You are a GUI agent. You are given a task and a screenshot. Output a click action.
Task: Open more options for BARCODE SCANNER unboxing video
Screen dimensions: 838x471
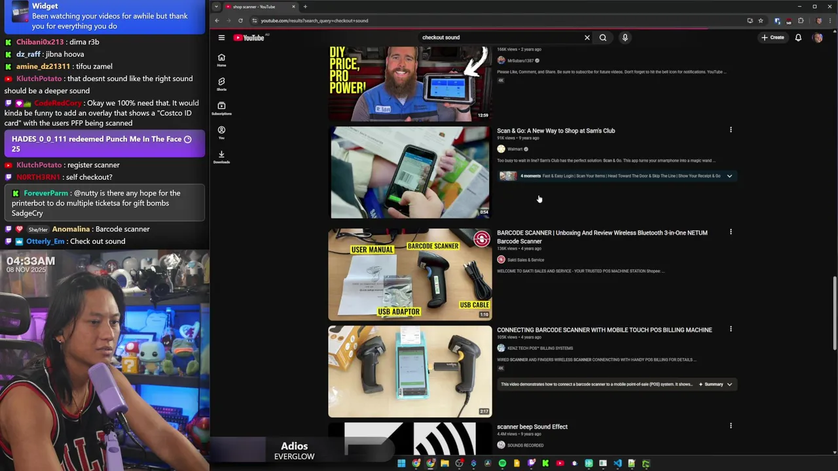(731, 232)
